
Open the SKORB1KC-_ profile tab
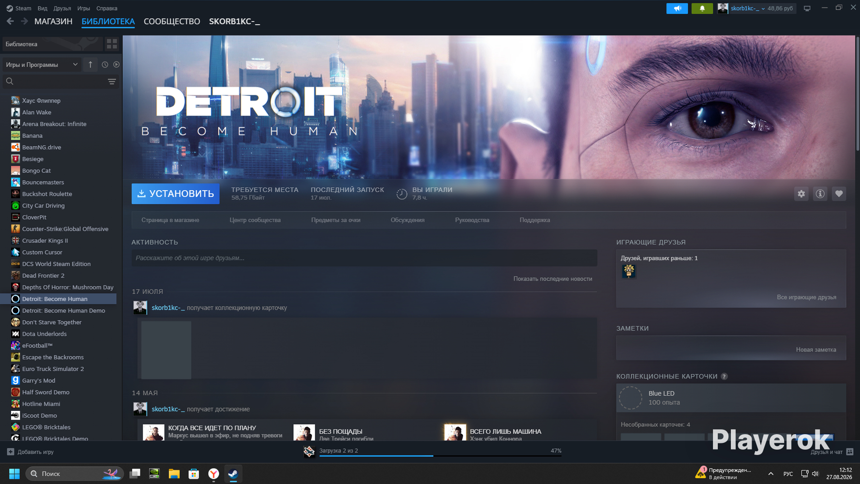235,21
